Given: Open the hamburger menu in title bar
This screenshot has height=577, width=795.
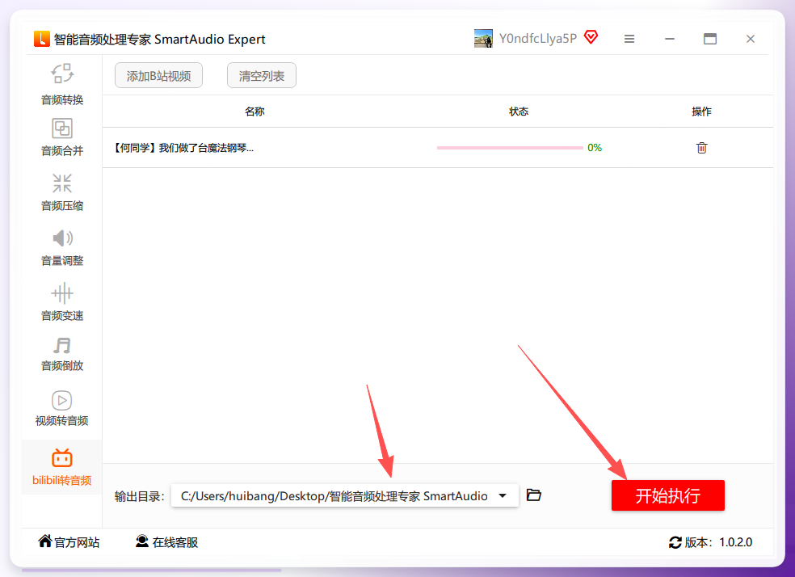Looking at the screenshot, I should click(x=629, y=39).
